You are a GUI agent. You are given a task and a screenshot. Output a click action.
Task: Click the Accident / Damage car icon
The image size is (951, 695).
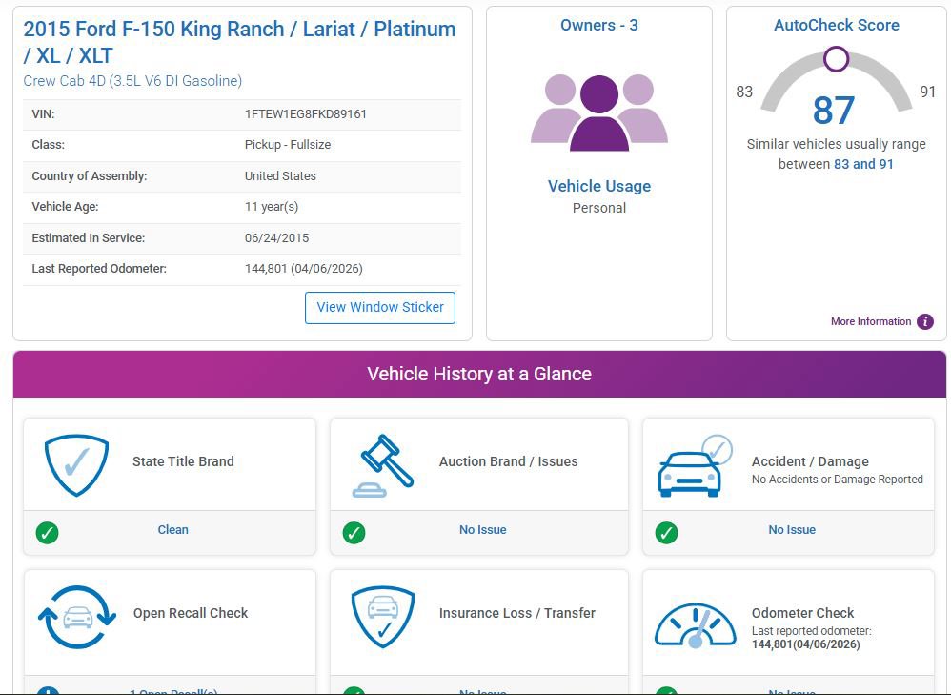[695, 465]
